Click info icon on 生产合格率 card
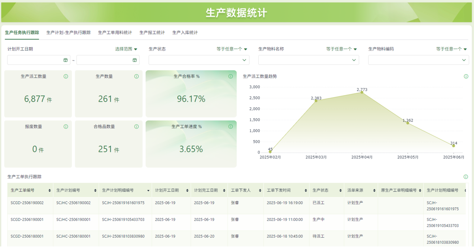Screen dimensions: 474x247 pyautogui.click(x=231, y=77)
